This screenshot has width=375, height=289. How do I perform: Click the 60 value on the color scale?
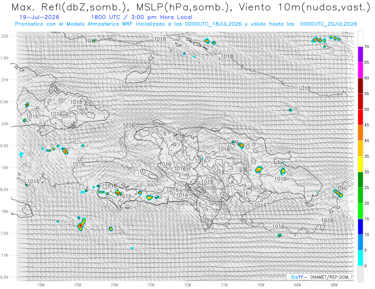[x=367, y=78]
